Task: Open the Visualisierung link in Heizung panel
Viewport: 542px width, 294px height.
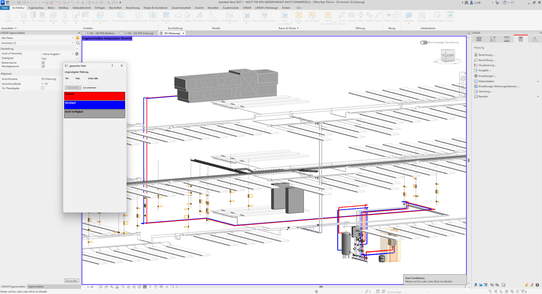Action: [x=487, y=65]
